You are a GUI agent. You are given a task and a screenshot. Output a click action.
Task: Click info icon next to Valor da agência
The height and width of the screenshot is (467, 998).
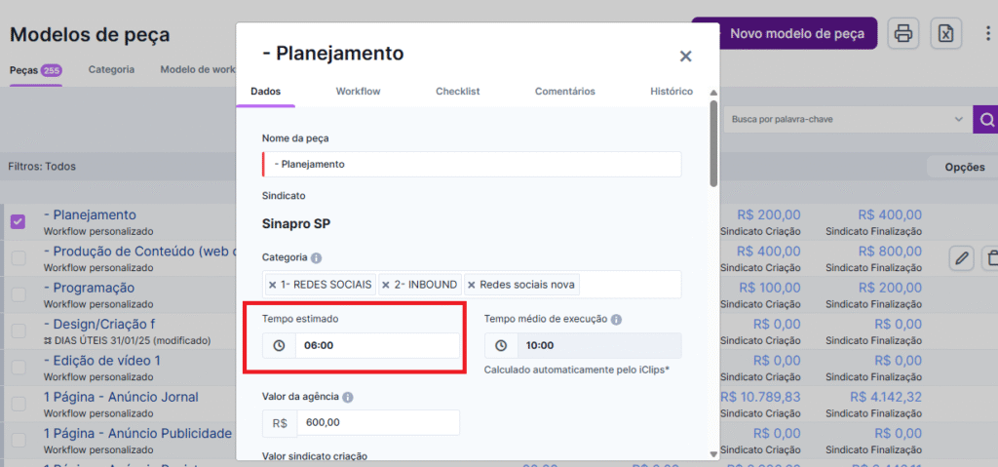(x=348, y=398)
